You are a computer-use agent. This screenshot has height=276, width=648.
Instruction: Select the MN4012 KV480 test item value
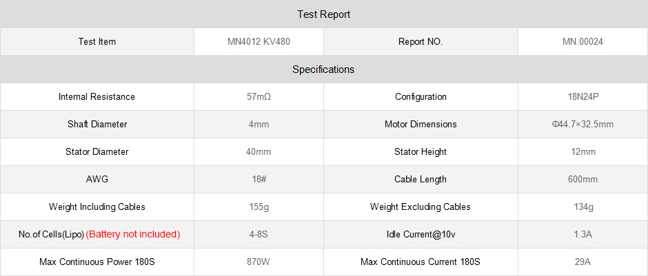(x=259, y=42)
